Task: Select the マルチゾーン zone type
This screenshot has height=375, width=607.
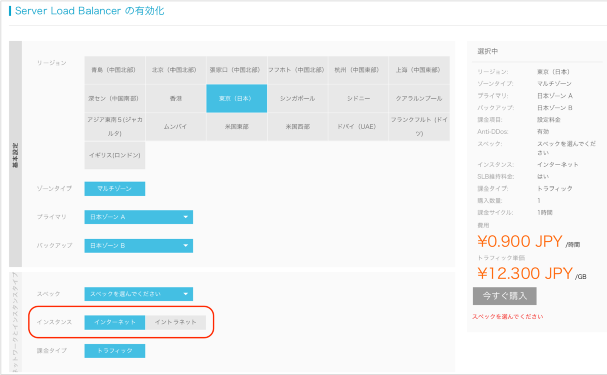Action: point(115,189)
